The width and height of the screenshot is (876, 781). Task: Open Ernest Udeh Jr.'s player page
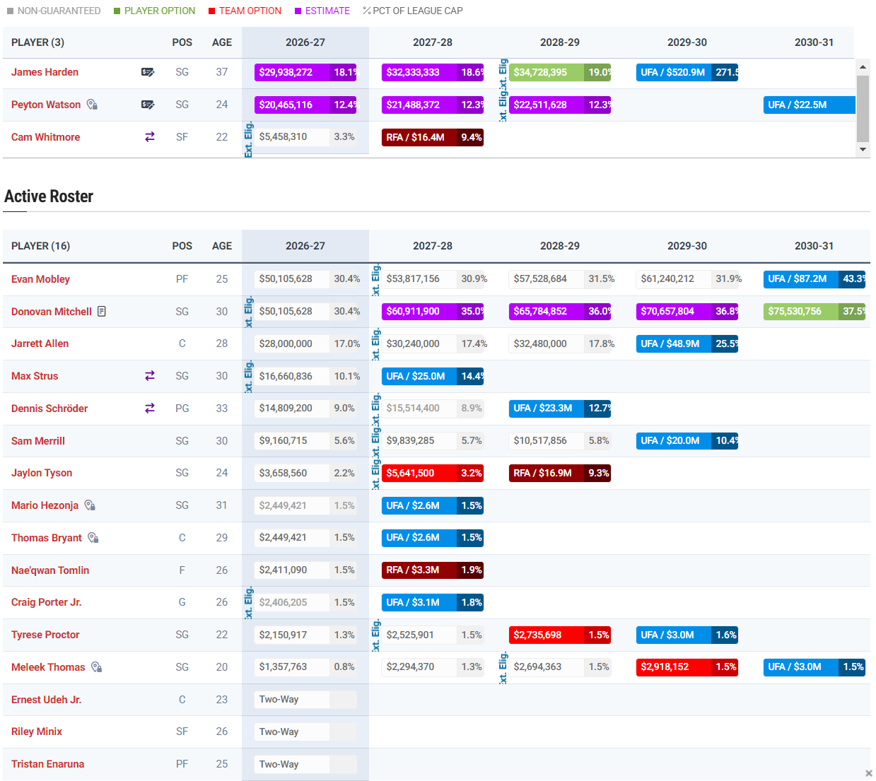[46, 700]
